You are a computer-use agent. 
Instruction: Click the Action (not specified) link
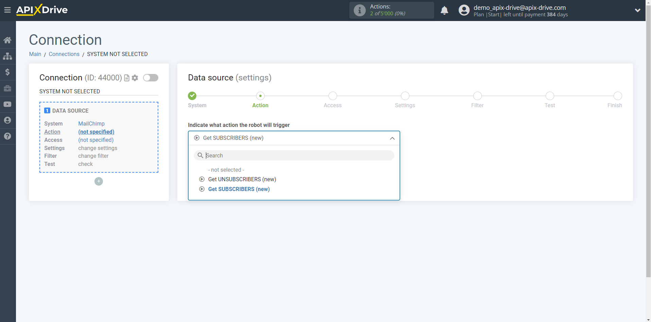[96, 132]
